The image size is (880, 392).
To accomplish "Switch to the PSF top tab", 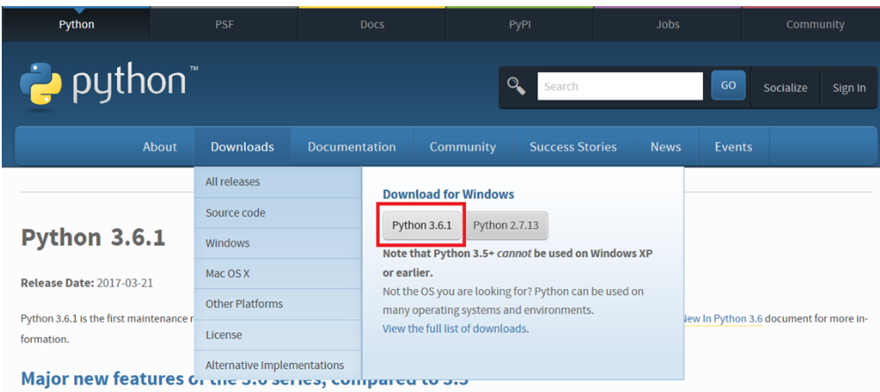I will coord(225,25).
